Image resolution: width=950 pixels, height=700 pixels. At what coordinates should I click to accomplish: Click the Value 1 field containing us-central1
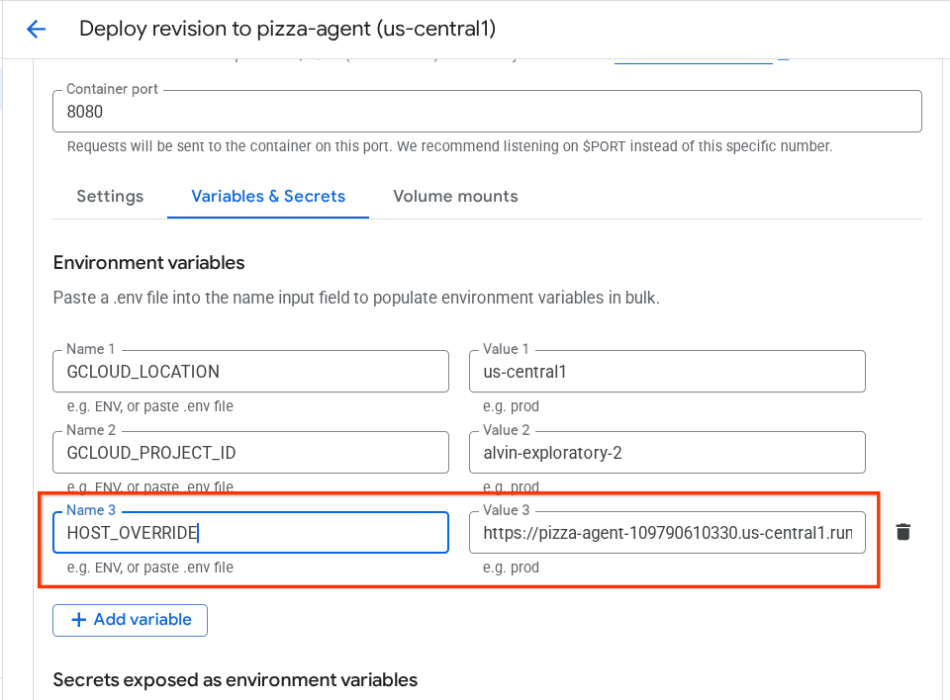tap(666, 372)
